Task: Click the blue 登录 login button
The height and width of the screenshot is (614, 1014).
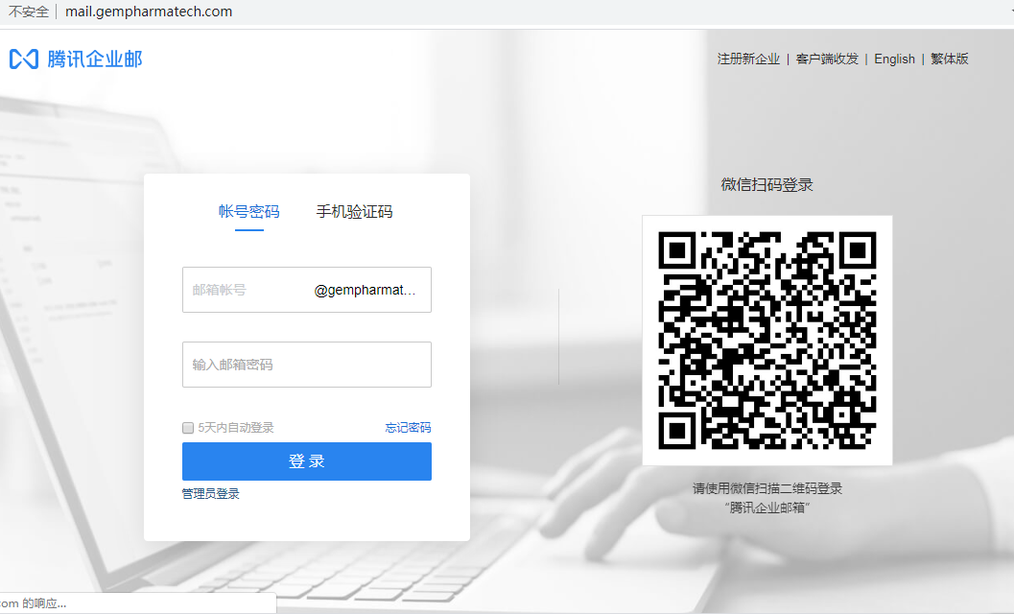Action: [306, 461]
